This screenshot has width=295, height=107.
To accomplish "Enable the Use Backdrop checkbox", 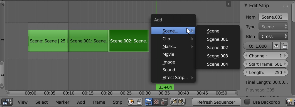I will (x=247, y=102).
